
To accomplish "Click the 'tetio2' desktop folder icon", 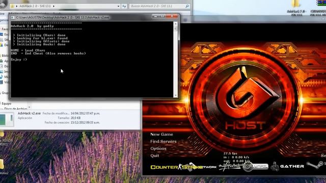I will (x=2, y=164).
